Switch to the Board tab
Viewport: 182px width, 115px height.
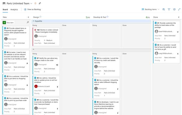[5, 10]
